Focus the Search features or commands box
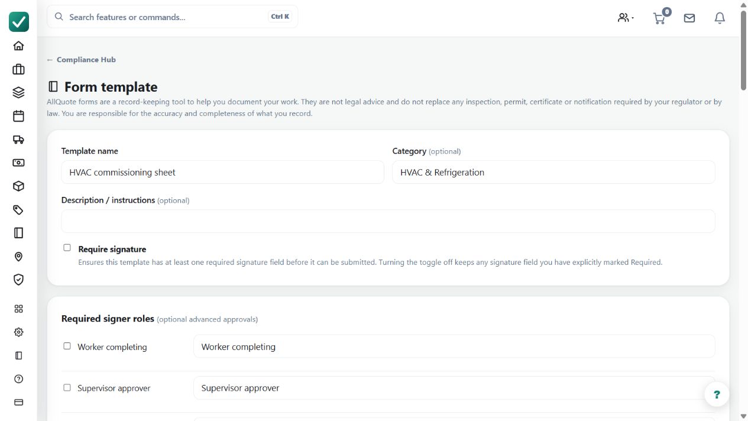Image resolution: width=748 pixels, height=421 pixels. tap(172, 17)
